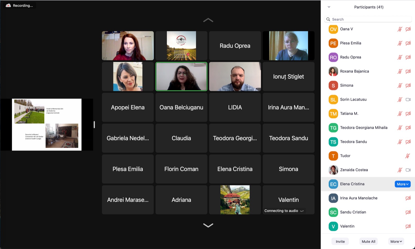Click Oana V's muted microphone icon
Screen dimensions: 415x249
pyautogui.click(x=400, y=29)
